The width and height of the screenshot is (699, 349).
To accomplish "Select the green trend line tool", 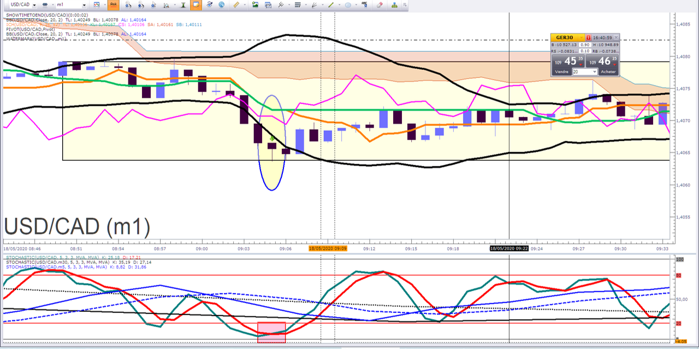I will (x=331, y=5).
